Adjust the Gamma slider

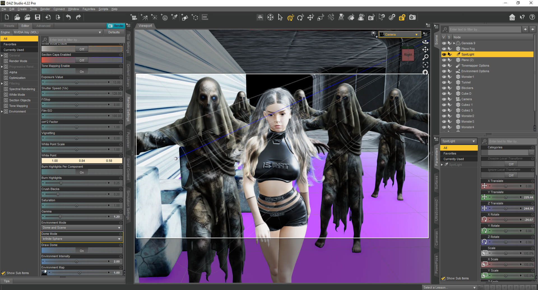click(x=60, y=217)
